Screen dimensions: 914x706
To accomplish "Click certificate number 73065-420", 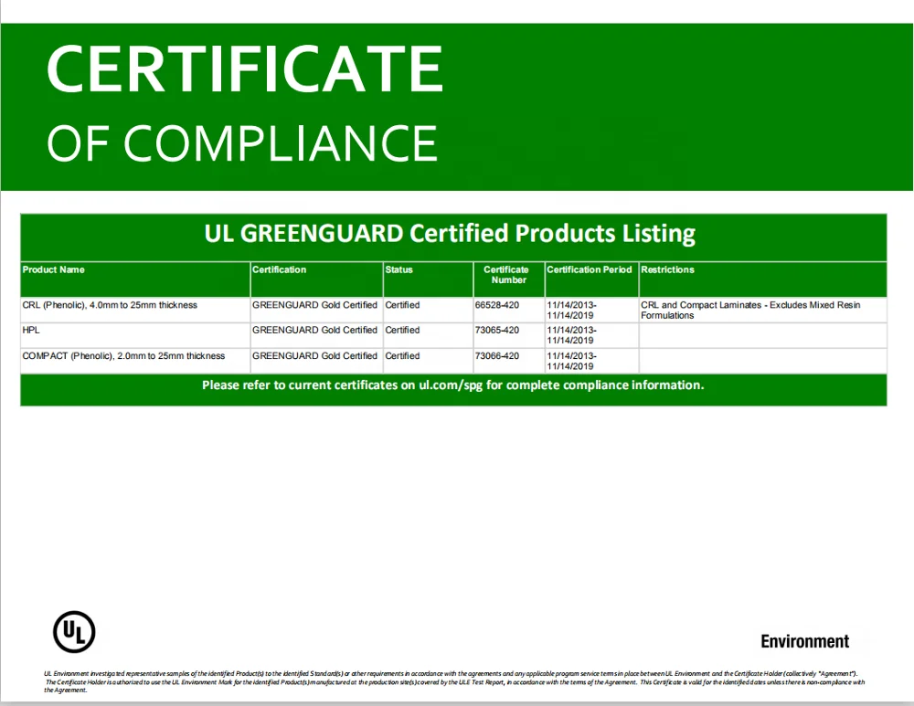I will (496, 331).
